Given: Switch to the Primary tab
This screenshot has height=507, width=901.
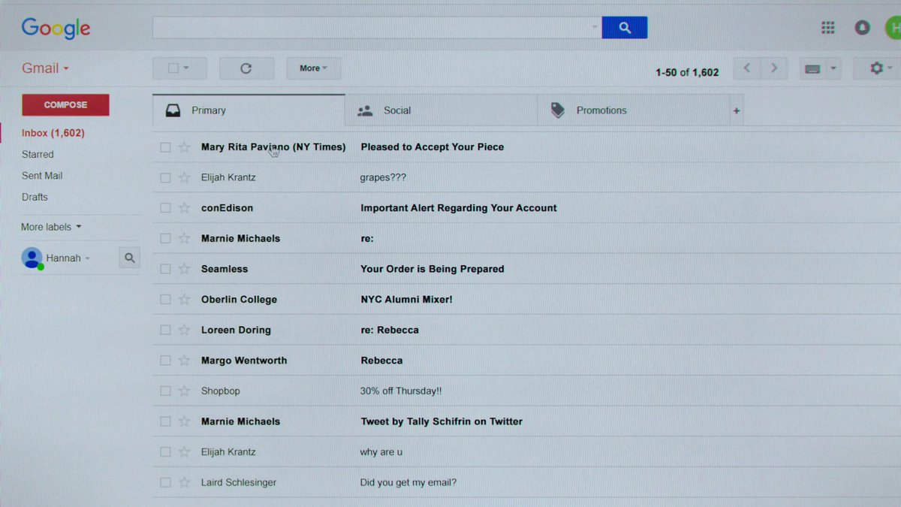Looking at the screenshot, I should [249, 110].
